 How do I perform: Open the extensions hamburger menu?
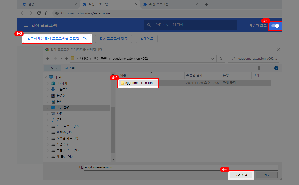[25, 25]
